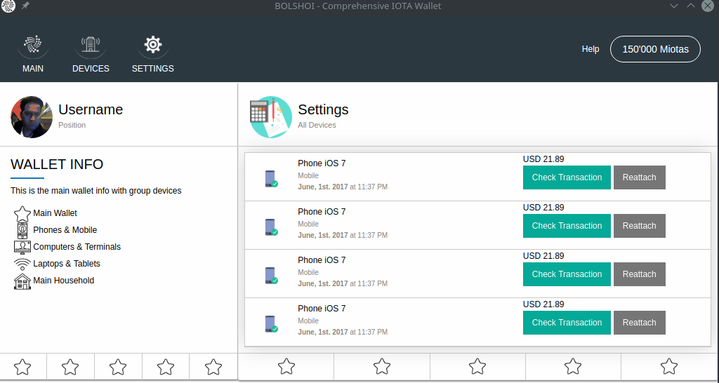719x383 pixels.
Task: Open the Help link
Action: point(591,49)
